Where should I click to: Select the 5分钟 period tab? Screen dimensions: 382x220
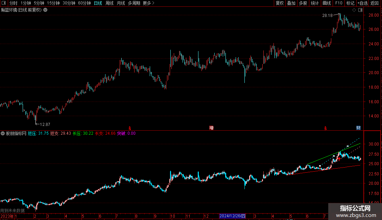point(39,3)
